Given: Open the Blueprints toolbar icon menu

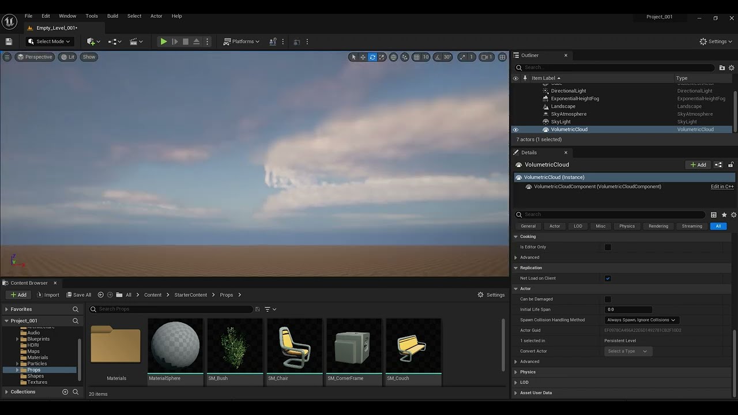Looking at the screenshot, I should 114,41.
